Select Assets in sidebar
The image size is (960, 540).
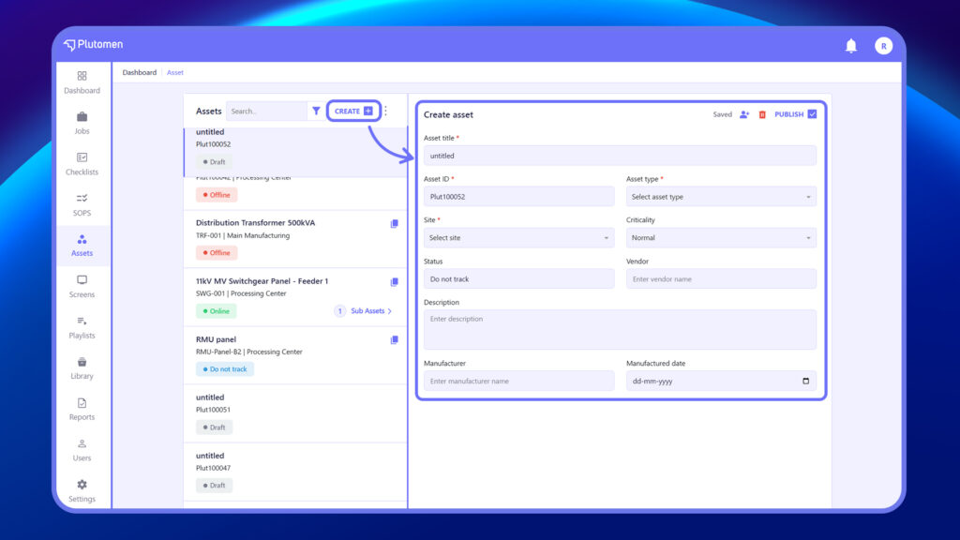pyautogui.click(x=82, y=246)
